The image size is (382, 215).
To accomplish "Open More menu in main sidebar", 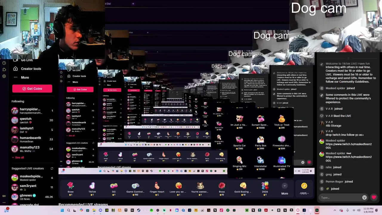I will pos(21,78).
